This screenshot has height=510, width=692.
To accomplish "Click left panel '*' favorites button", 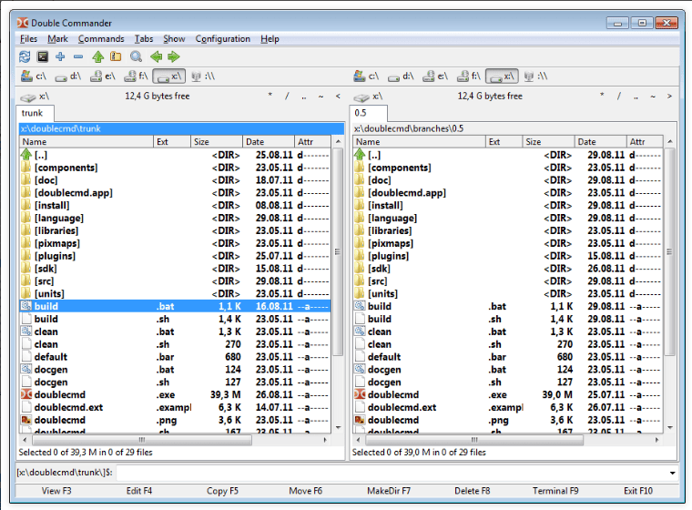I will tap(270, 96).
